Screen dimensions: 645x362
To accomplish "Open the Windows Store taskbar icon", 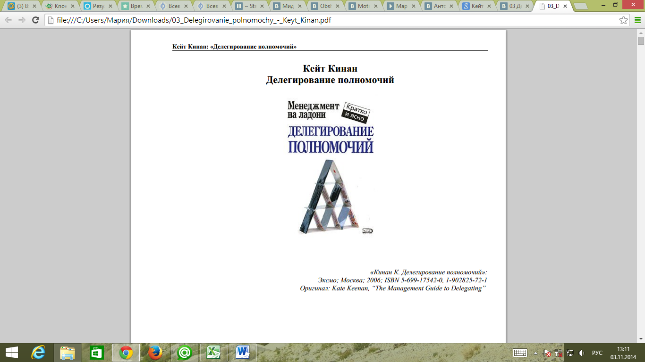I will 96,352.
